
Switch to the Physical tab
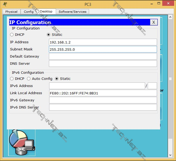tap(11, 12)
